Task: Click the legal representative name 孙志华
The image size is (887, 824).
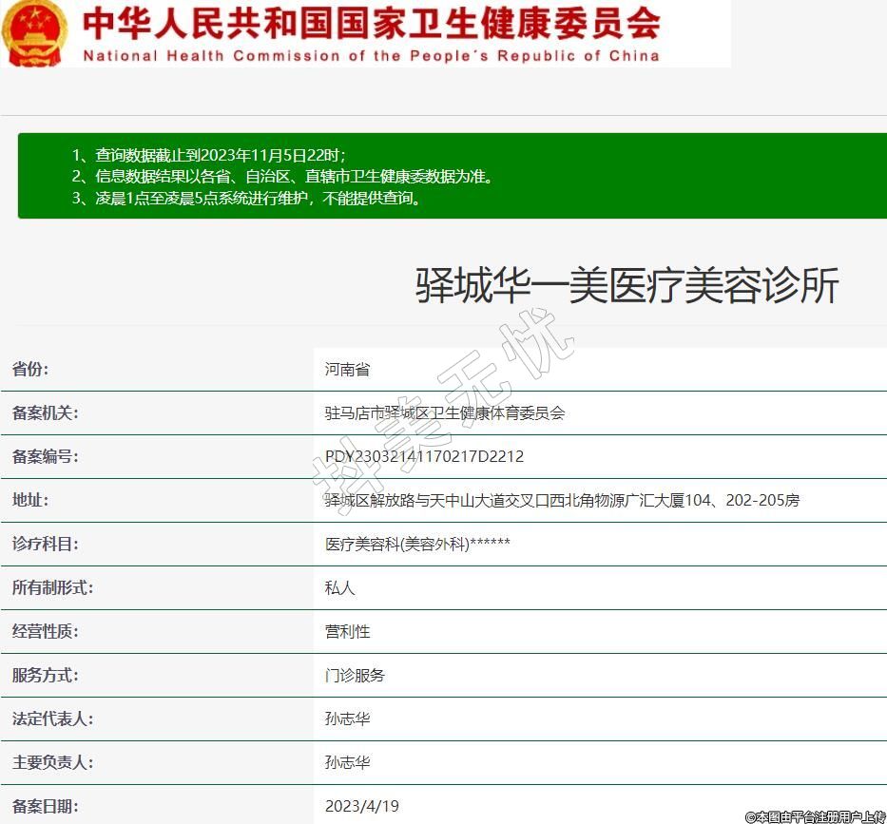Action: (347, 719)
